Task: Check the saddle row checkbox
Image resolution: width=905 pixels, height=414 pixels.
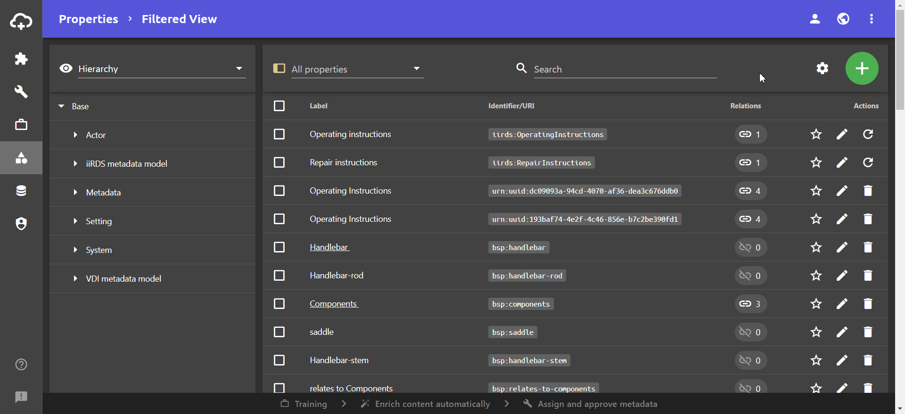Action: [x=279, y=332]
